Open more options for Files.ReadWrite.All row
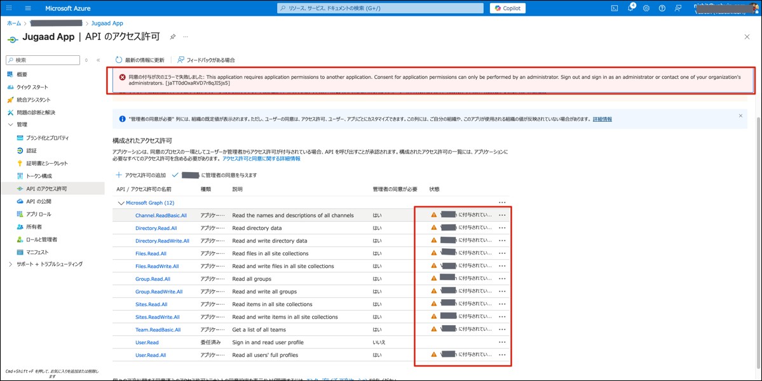762x381 pixels. point(502,266)
